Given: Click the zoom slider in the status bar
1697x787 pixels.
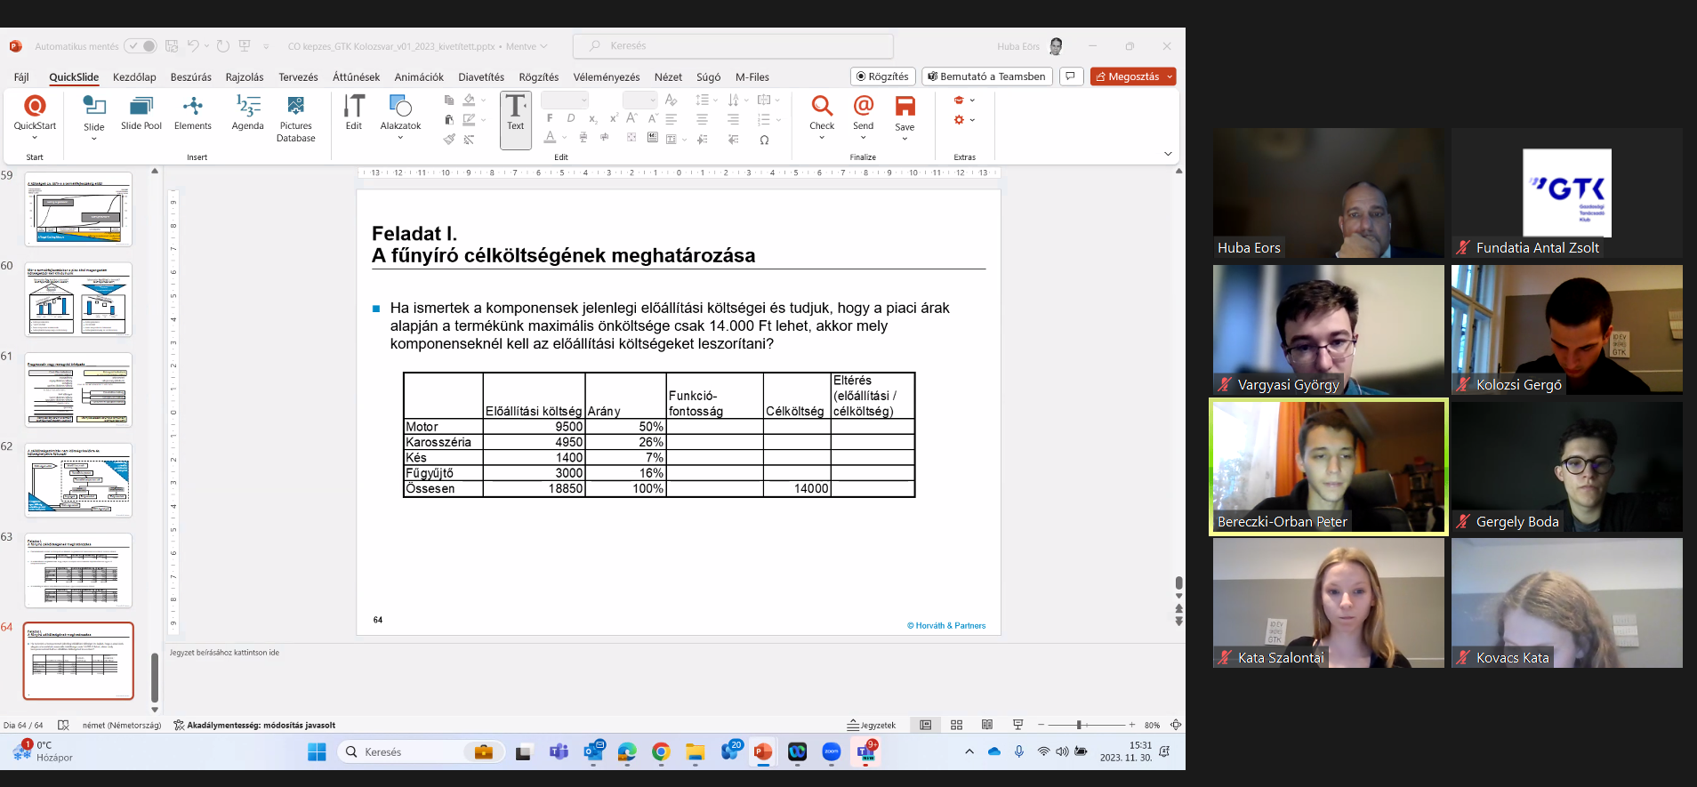Looking at the screenshot, I should (1079, 725).
